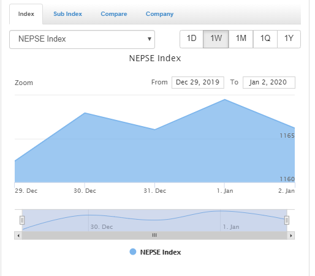Click the 1160 y-axis label
This screenshot has width=315, height=276.
287,179
